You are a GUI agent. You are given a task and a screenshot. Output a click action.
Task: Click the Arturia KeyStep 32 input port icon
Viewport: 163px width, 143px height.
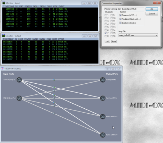click(x=19, y=80)
